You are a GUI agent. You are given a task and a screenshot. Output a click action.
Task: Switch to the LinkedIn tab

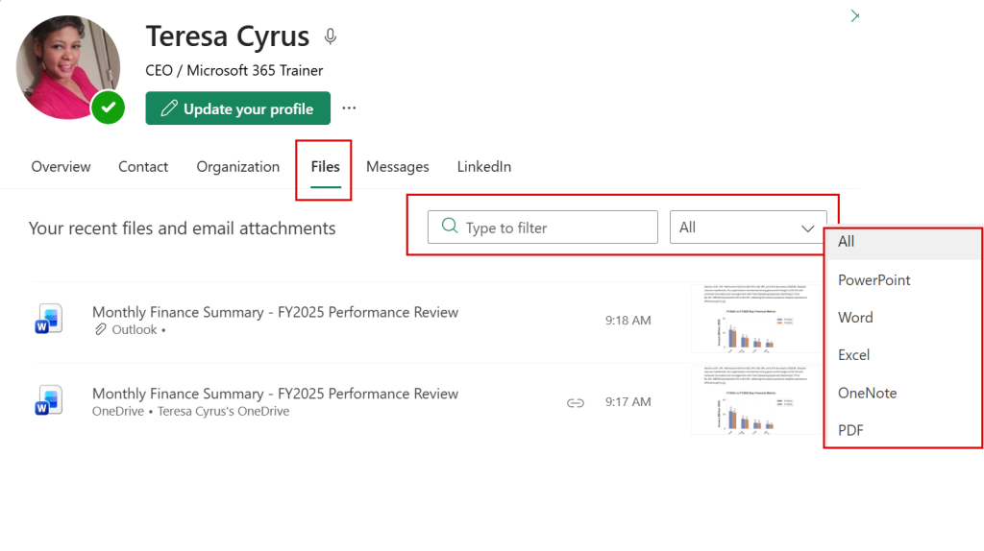(x=484, y=167)
